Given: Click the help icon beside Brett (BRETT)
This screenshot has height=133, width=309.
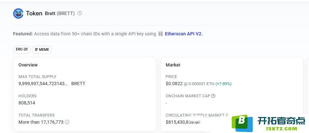Looking at the screenshot, I should 80,13.
